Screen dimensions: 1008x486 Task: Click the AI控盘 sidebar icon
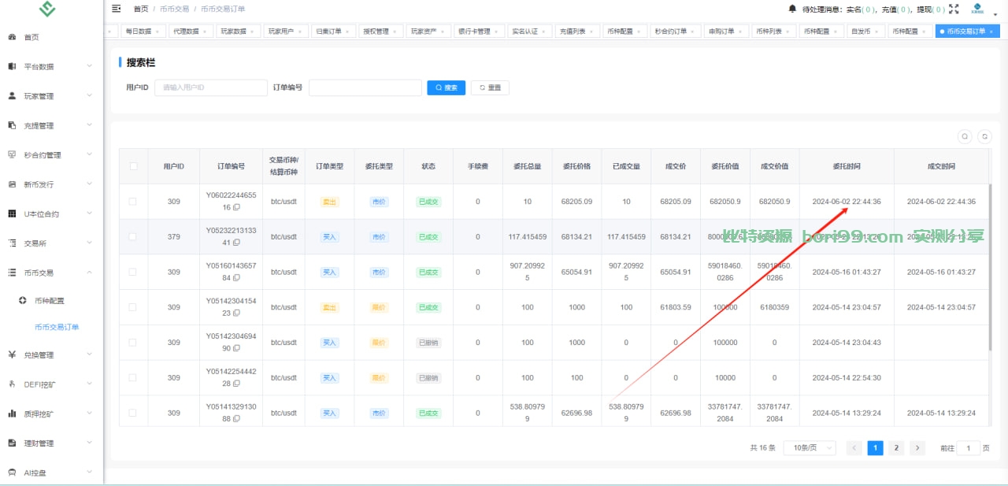(12, 473)
